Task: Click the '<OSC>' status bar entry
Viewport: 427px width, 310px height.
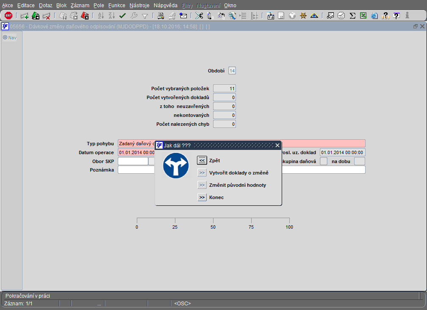Action: tap(183, 304)
